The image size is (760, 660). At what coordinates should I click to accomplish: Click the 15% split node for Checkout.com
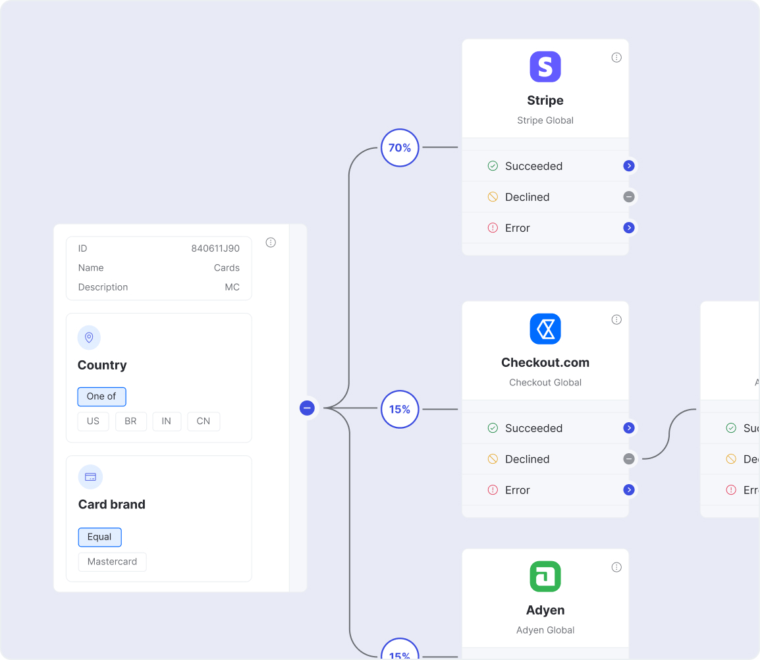(x=400, y=409)
